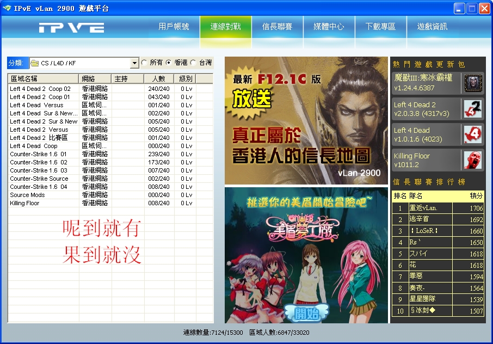Sort by 區域名稱 column header

(x=43, y=78)
